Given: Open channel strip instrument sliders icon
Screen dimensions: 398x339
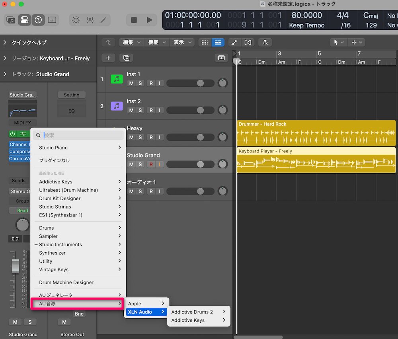Looking at the screenshot, I should (x=23, y=134).
